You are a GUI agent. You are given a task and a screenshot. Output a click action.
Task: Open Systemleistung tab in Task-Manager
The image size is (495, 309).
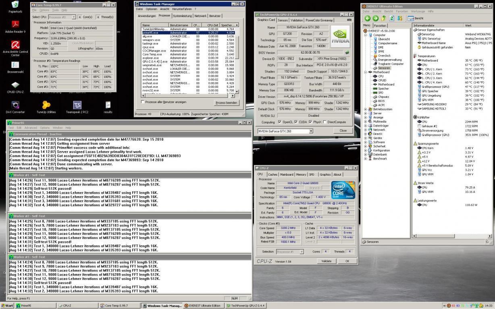[x=182, y=16]
